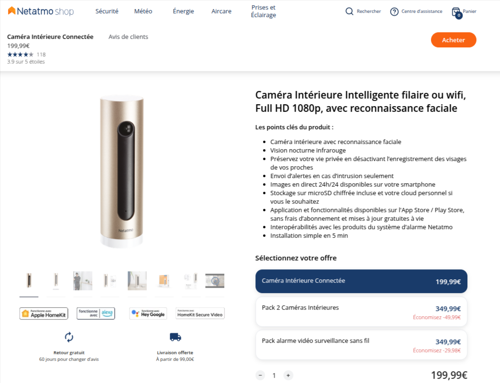Increase quantity with the plus button
The width and height of the screenshot is (500, 383).
point(288,375)
